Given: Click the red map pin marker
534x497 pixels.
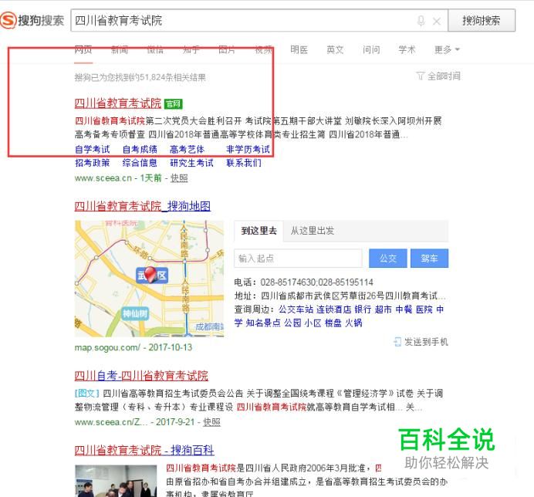Looking at the screenshot, I should click(x=150, y=275).
